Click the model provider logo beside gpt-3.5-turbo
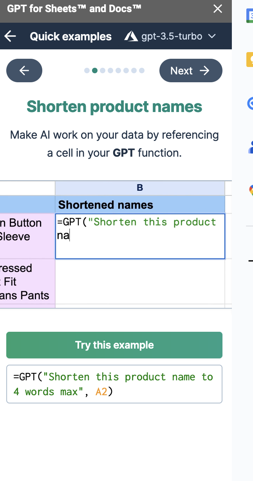 [x=131, y=36]
